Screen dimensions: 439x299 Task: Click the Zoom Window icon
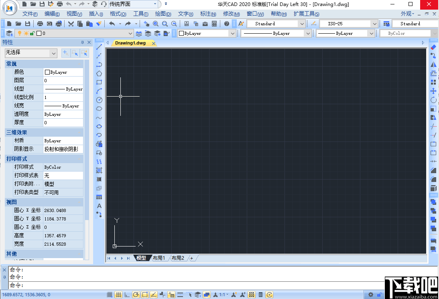coord(165,24)
